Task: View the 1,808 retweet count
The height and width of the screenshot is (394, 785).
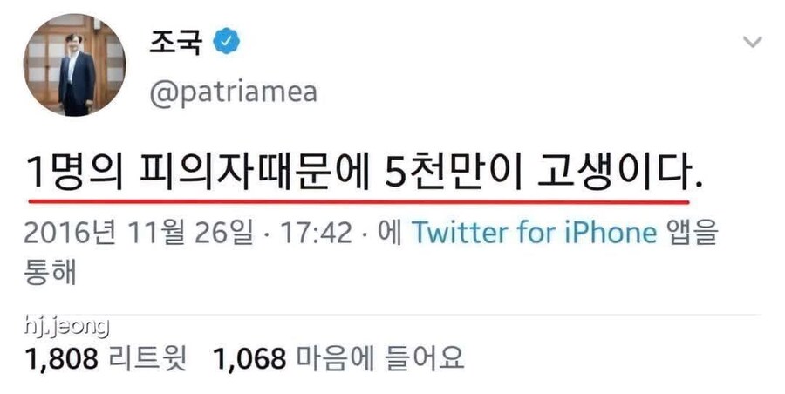Action: coord(62,358)
